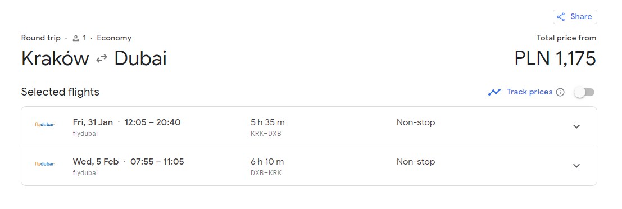Screen dimensions: 622x209
Task: Click the Non-stop label on the outbound flight
Action: click(x=416, y=122)
